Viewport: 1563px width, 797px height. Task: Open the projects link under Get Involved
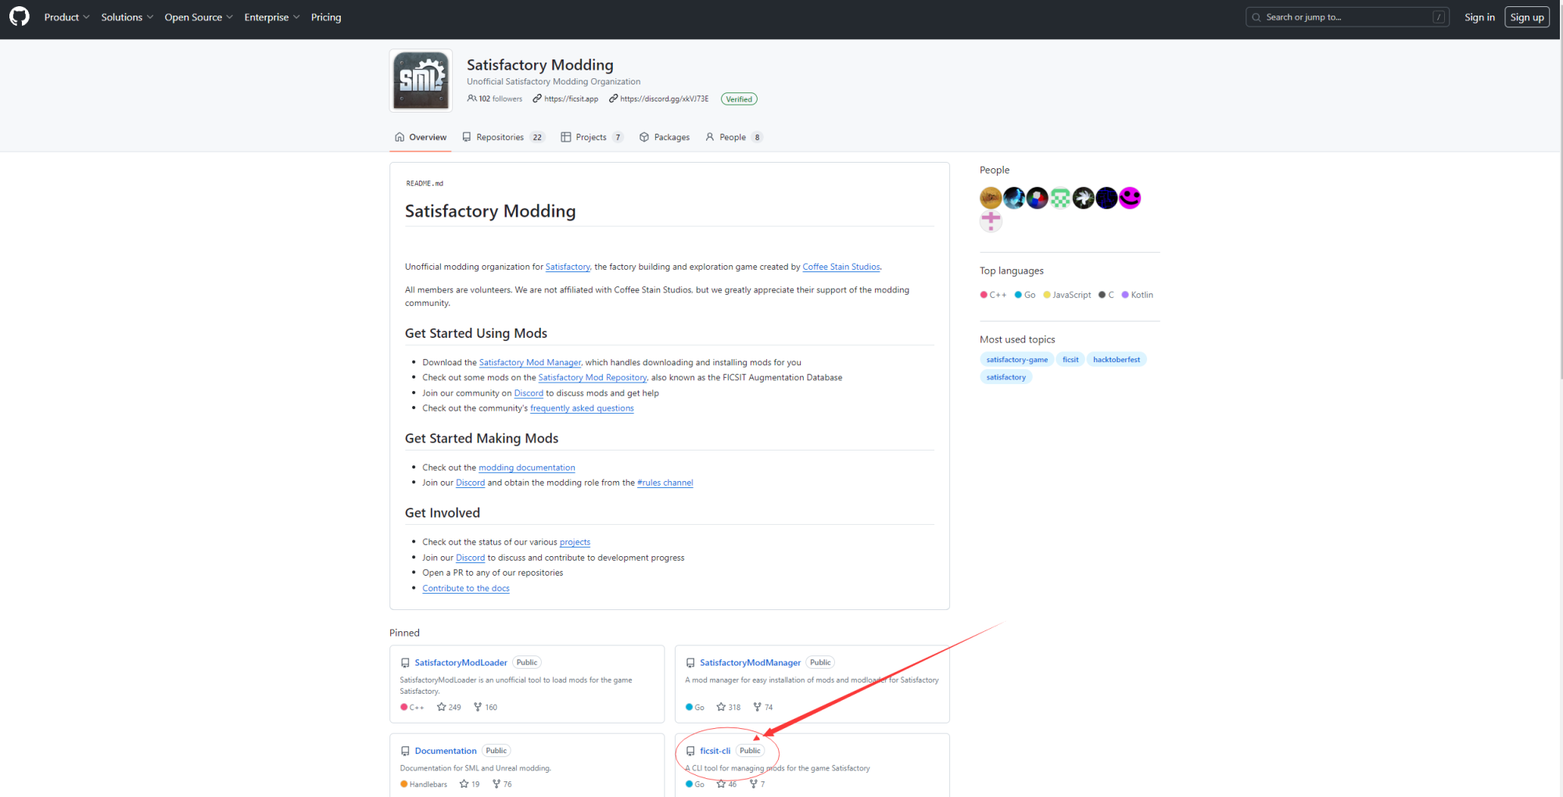click(575, 542)
